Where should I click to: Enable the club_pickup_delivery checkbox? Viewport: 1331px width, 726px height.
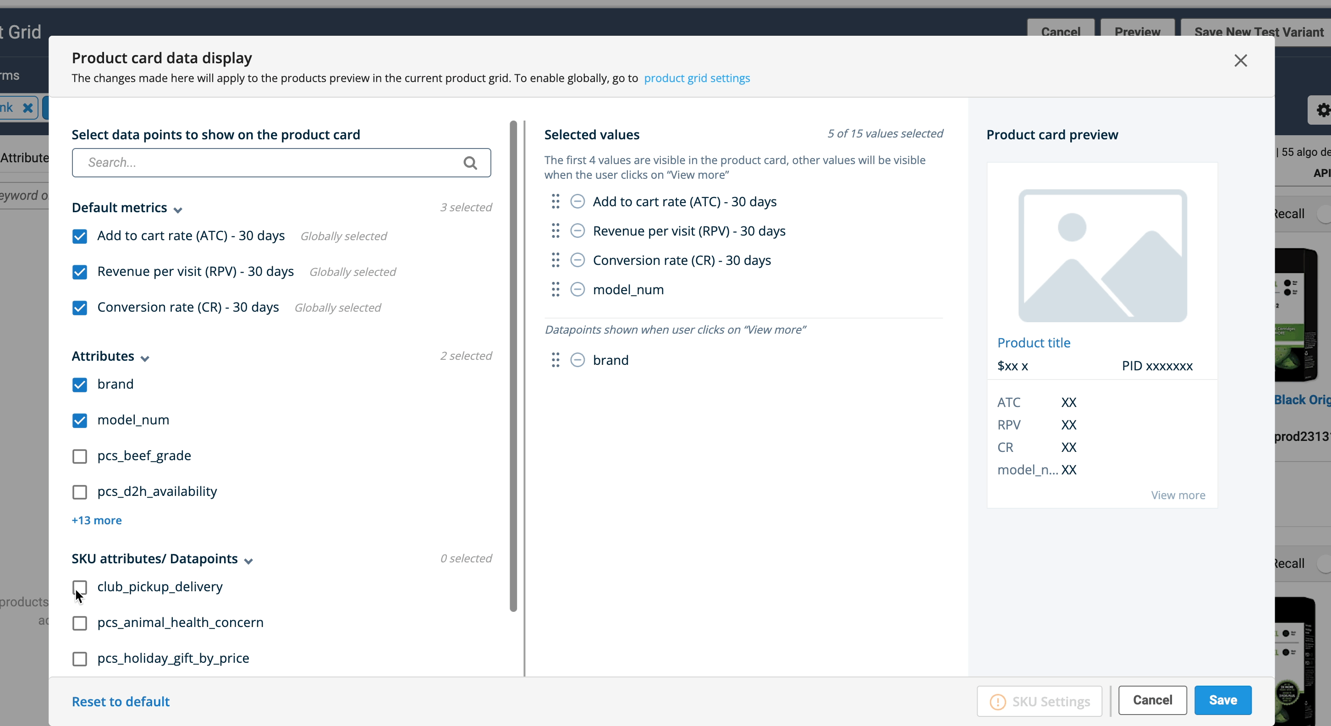(80, 587)
